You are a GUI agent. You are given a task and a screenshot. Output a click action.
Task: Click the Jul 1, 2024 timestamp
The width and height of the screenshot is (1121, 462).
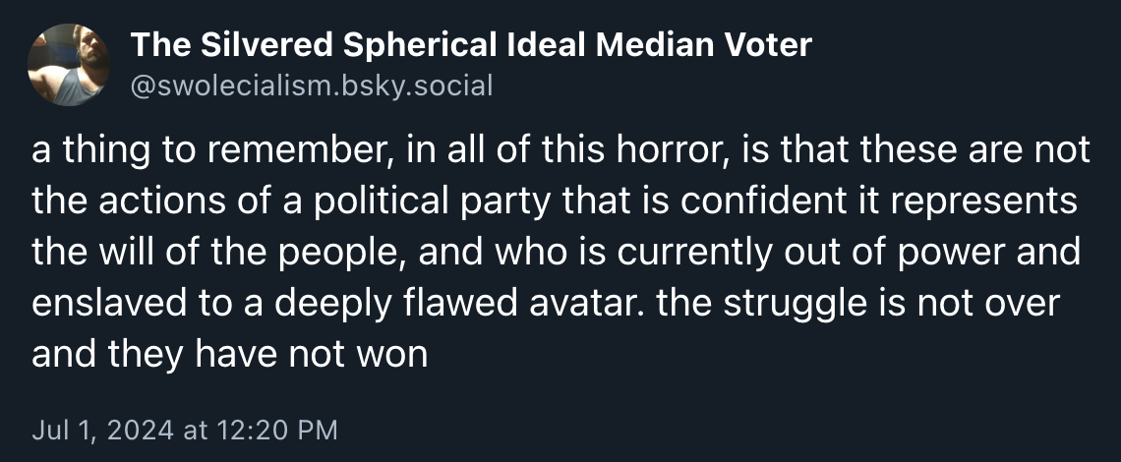coord(185,430)
